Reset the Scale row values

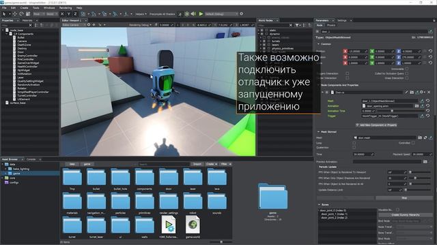430,63
